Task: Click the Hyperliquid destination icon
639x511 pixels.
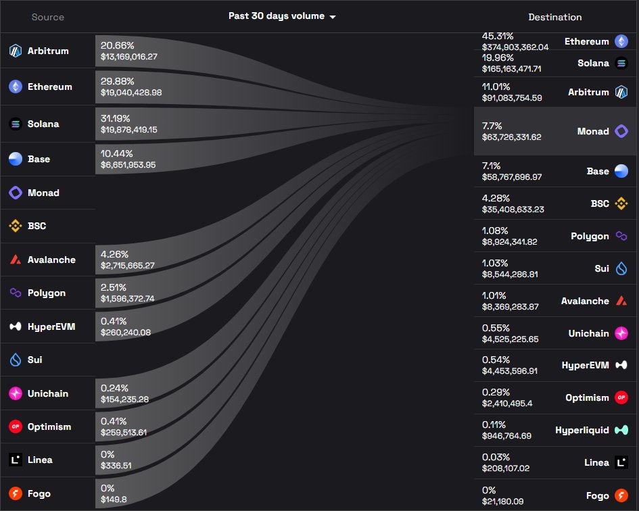Action: 621,430
